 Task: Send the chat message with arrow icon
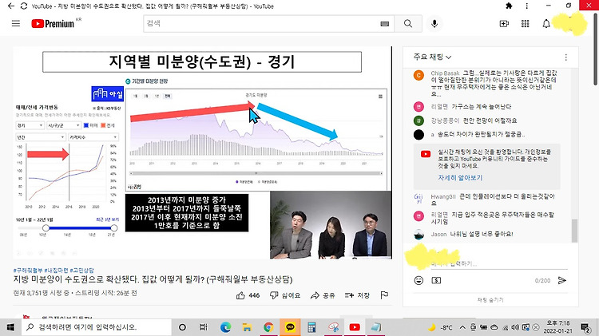point(562,280)
